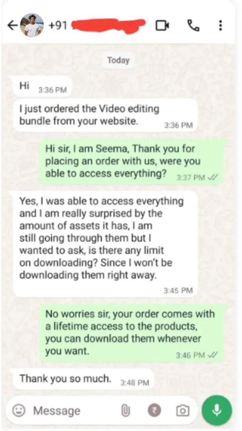Tap the back arrow icon
The height and width of the screenshot is (431, 242).
tap(13, 26)
